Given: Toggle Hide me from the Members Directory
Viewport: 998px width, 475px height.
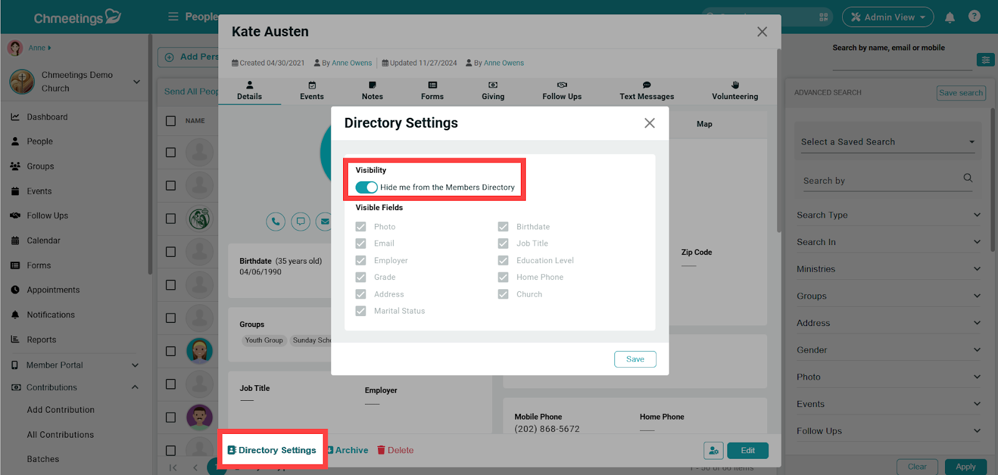Looking at the screenshot, I should pyautogui.click(x=366, y=187).
